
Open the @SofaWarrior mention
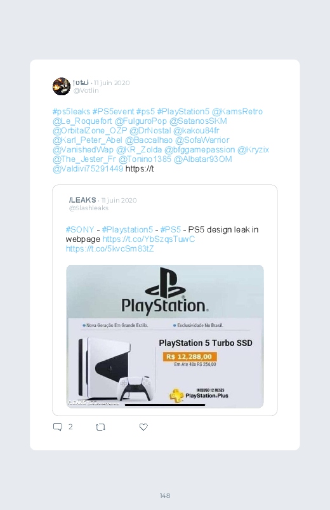[202, 140]
